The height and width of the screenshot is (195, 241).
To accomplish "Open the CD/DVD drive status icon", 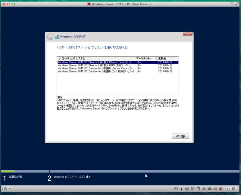I will click(x=187, y=189).
